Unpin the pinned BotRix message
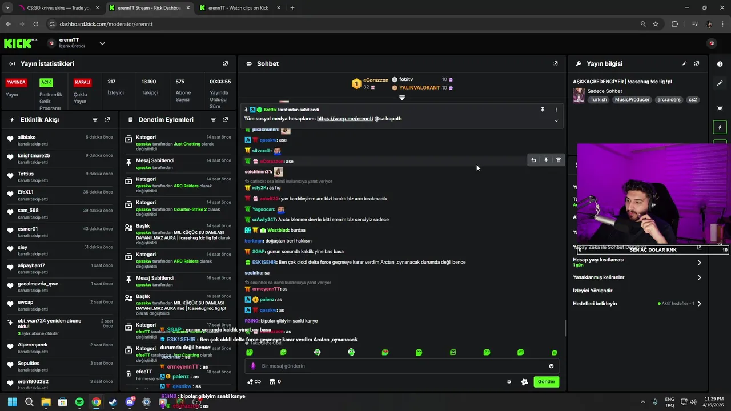This screenshot has height=411, width=731. (543, 110)
